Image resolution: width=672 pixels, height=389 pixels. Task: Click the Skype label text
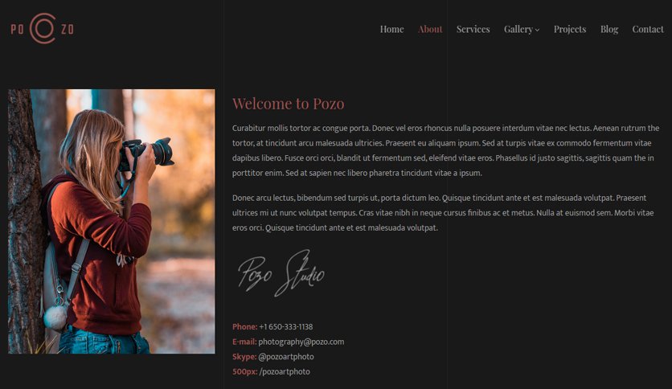click(244, 357)
